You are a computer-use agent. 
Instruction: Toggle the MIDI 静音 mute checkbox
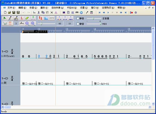coord(78,24)
